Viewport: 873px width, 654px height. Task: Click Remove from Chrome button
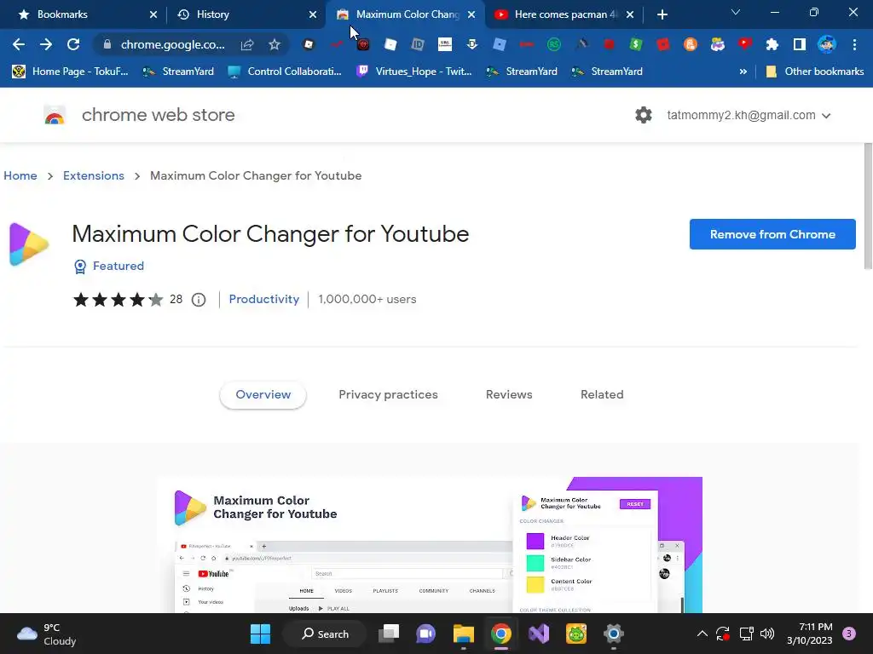tap(772, 234)
